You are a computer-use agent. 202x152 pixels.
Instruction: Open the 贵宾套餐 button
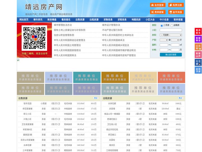point(158,12)
